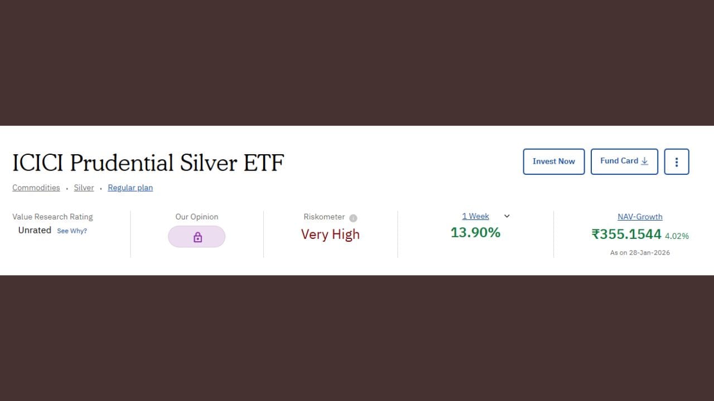The width and height of the screenshot is (714, 401).
Task: Select the padlock badge in Our Opinion section
Action: [x=197, y=236]
